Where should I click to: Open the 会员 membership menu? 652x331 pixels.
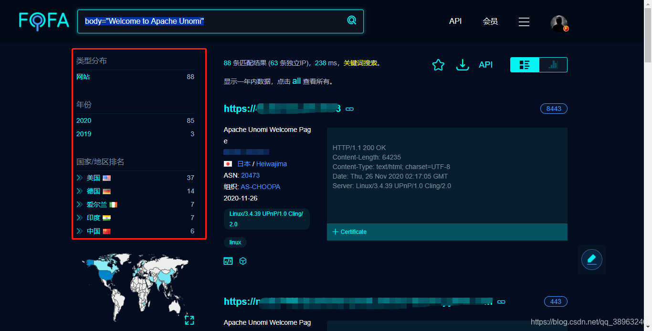(x=490, y=21)
